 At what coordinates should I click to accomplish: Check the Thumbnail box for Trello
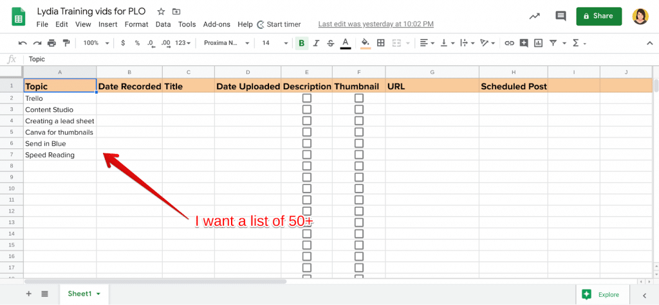pos(359,98)
